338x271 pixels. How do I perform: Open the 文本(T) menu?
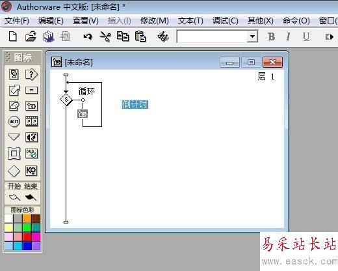190,21
